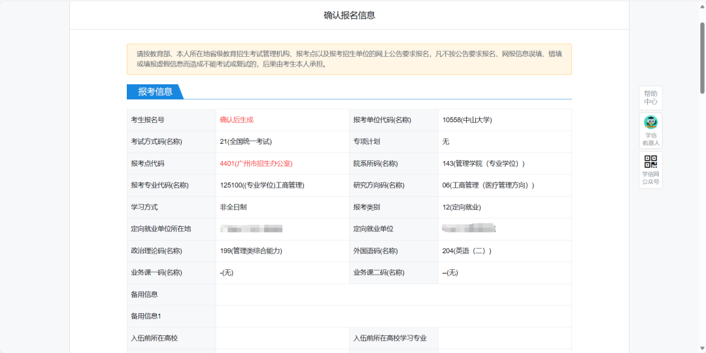The image size is (706, 353).
Task: Open the 帮助中心 help button
Action: point(650,97)
